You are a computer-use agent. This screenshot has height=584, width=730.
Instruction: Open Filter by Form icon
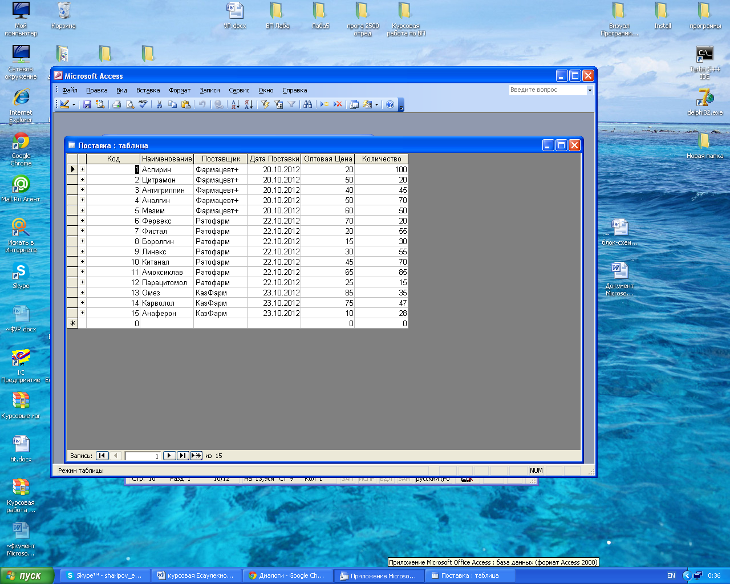coord(278,104)
